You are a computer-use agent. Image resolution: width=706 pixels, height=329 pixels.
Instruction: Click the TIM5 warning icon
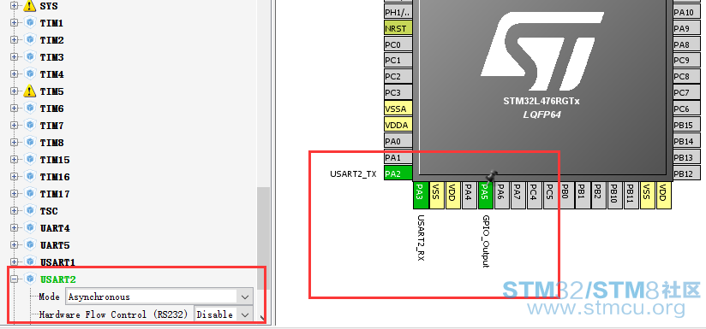(30, 91)
